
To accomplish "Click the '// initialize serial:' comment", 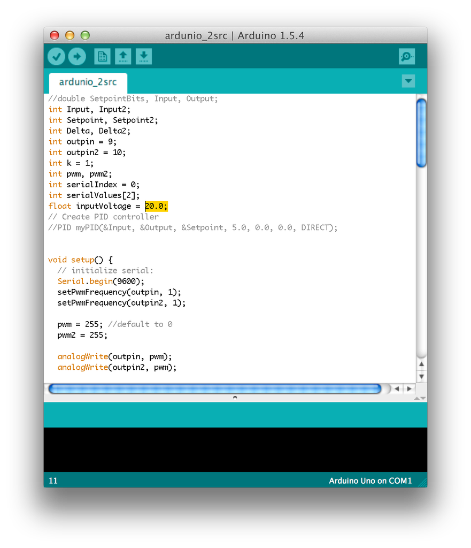I will pos(105,270).
